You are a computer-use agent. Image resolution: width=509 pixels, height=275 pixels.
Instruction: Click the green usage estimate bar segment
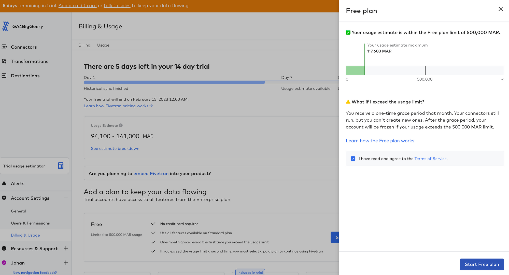click(x=355, y=70)
